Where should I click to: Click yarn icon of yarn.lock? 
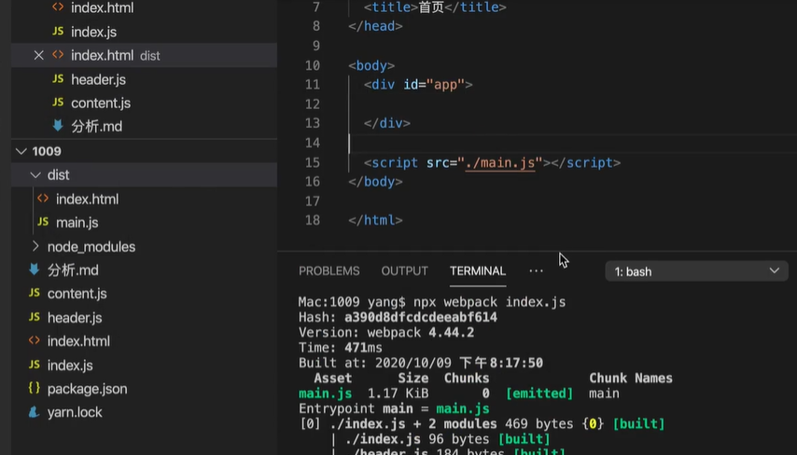(x=34, y=412)
